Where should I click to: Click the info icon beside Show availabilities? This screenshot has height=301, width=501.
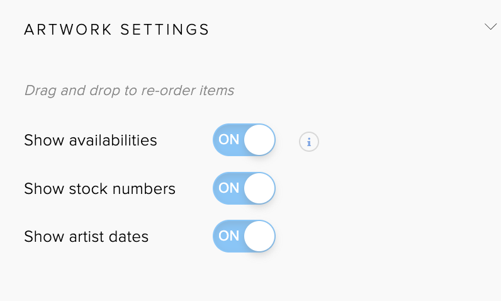click(x=308, y=142)
